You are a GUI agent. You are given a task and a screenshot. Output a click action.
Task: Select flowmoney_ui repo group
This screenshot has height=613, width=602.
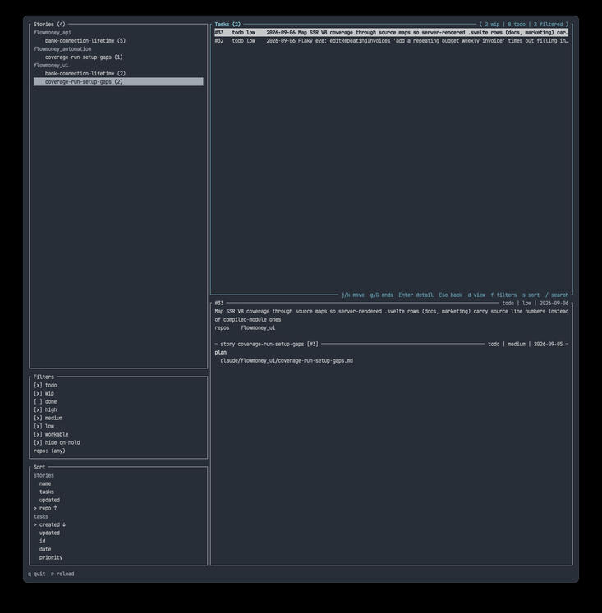click(x=51, y=66)
